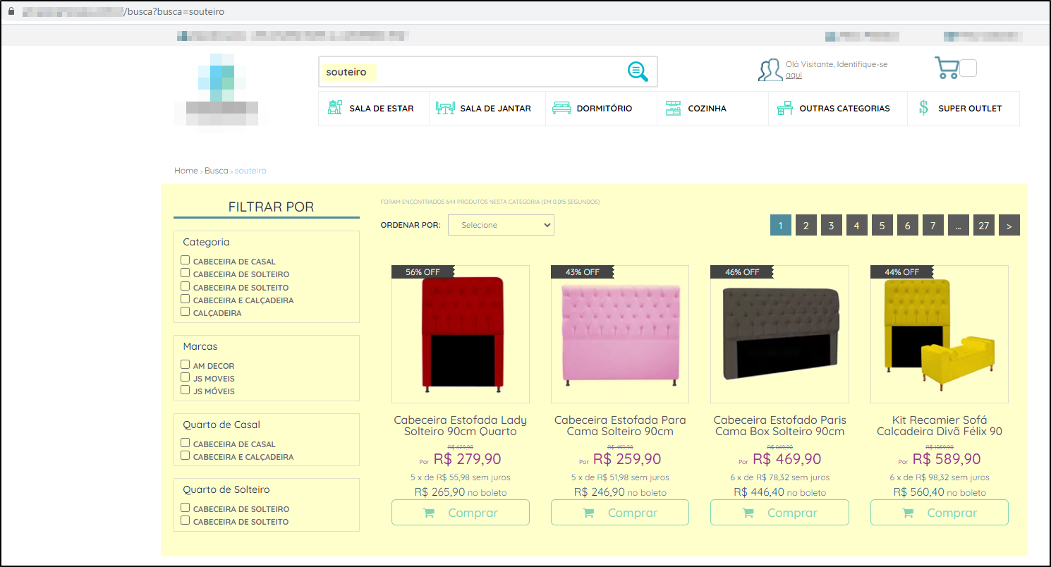Viewport: 1051px width, 567px height.
Task: Jump to last results page 27
Action: [984, 226]
